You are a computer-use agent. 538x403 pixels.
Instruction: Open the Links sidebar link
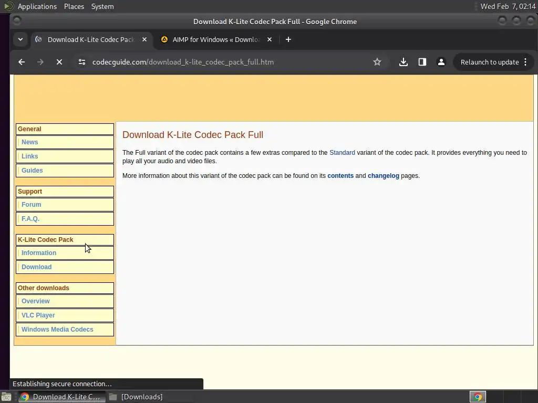click(x=30, y=156)
